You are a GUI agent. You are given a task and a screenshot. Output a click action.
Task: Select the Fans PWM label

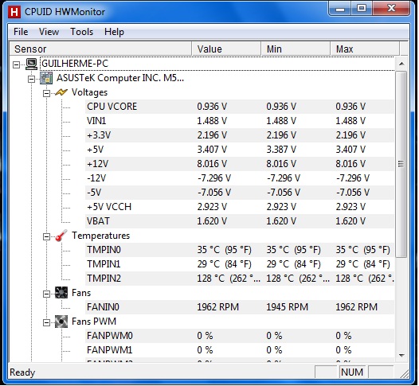94,322
